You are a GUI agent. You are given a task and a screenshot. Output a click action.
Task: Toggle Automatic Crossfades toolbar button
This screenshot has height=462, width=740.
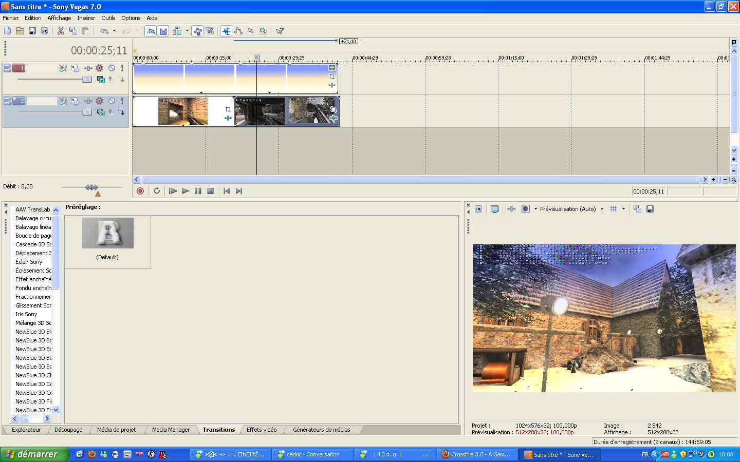(163, 31)
